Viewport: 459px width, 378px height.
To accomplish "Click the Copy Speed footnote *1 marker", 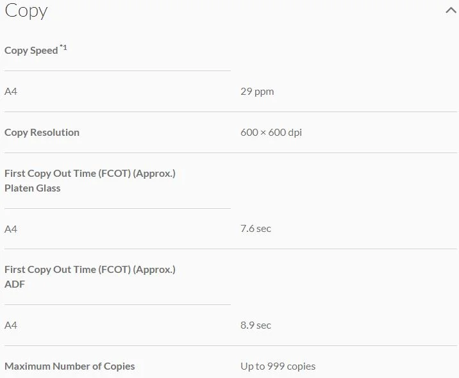I will click(63, 47).
